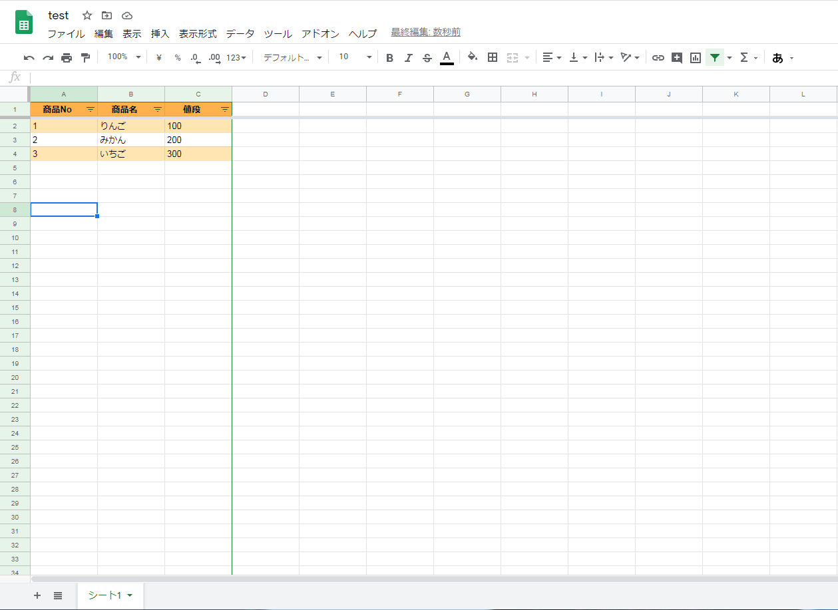Add a new sheet with the plus button
Image resolution: width=838 pixels, height=610 pixels.
37,595
